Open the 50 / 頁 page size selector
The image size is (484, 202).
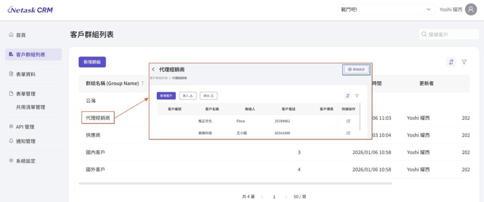click(299, 197)
